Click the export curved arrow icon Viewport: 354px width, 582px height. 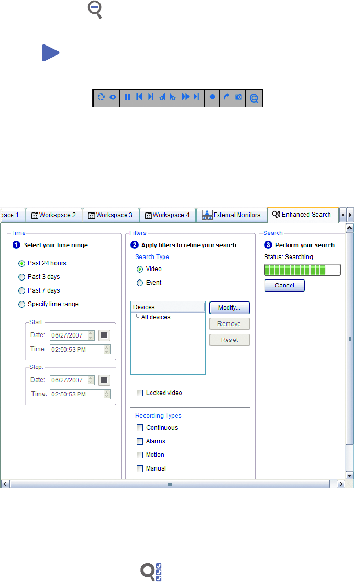226,97
